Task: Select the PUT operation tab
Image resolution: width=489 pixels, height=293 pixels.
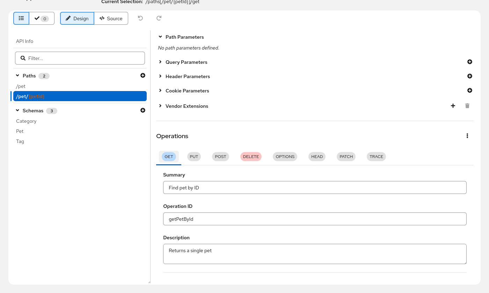Action: [x=194, y=157]
